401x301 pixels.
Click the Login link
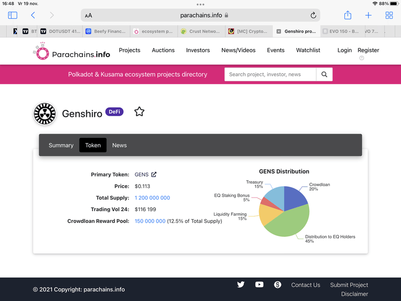(x=344, y=50)
